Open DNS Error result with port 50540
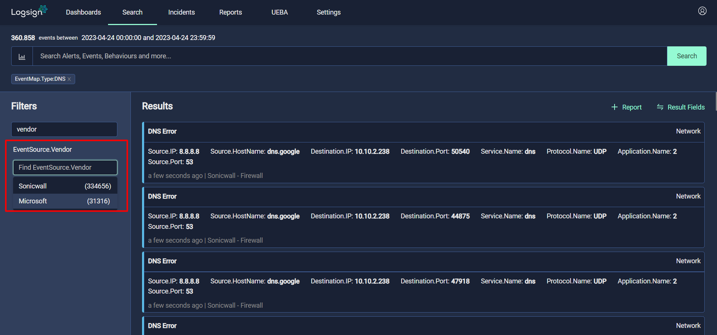717x335 pixels. 424,153
